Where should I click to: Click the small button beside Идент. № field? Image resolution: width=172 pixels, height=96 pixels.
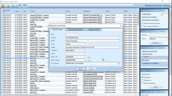click(88, 57)
